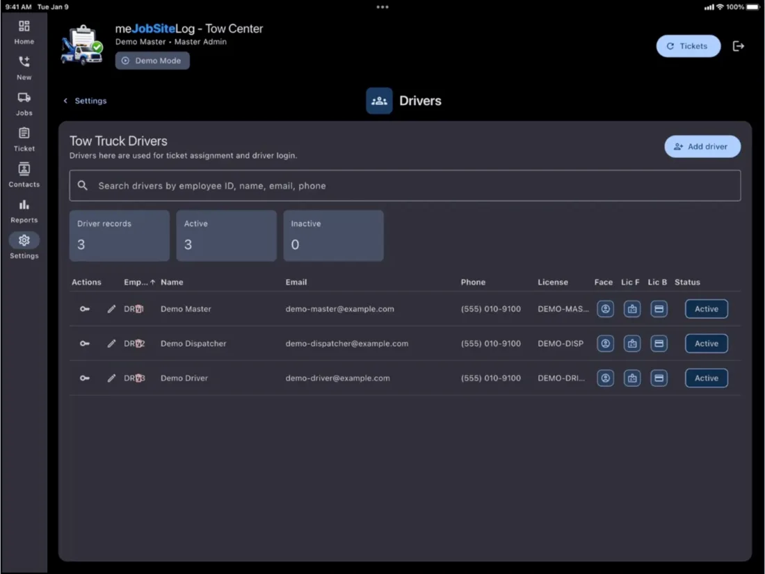Screen dimensions: 765x574
Task: Click the search magnifier icon
Action: click(x=83, y=186)
